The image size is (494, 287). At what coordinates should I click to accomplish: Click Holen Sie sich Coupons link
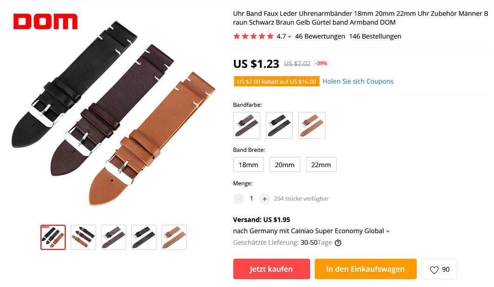coord(358,81)
